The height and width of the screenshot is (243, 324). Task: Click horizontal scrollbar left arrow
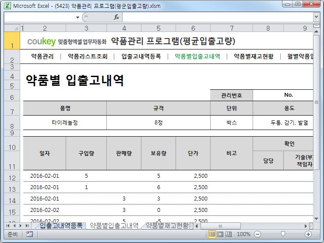click(196, 226)
